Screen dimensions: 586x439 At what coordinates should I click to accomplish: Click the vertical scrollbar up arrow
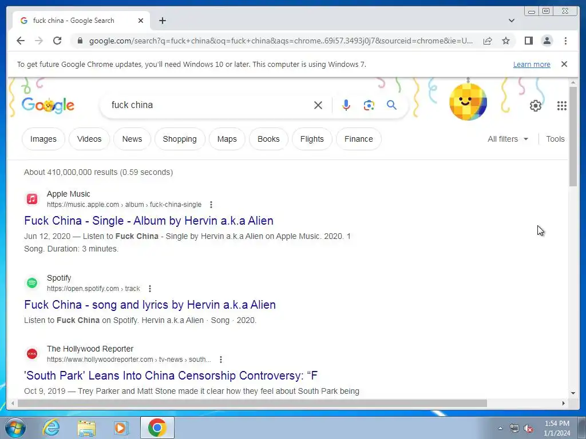tap(573, 82)
